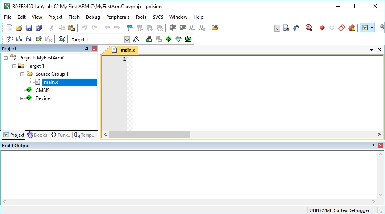The image size is (385, 214).
Task: Click the Manage Run-Time Environment green diamond icon
Action: point(168,39)
